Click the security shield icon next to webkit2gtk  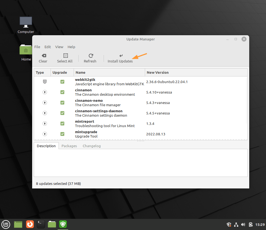pyautogui.click(x=45, y=82)
